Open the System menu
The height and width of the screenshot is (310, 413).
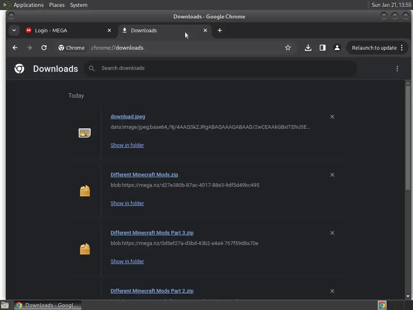click(79, 5)
